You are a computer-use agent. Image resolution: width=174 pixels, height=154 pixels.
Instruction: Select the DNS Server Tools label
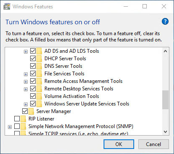63,66
